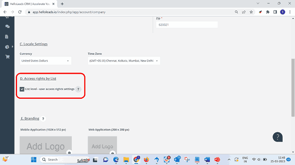This screenshot has height=165, width=295.
Task: Click the Zip input field
Action: 187,25
